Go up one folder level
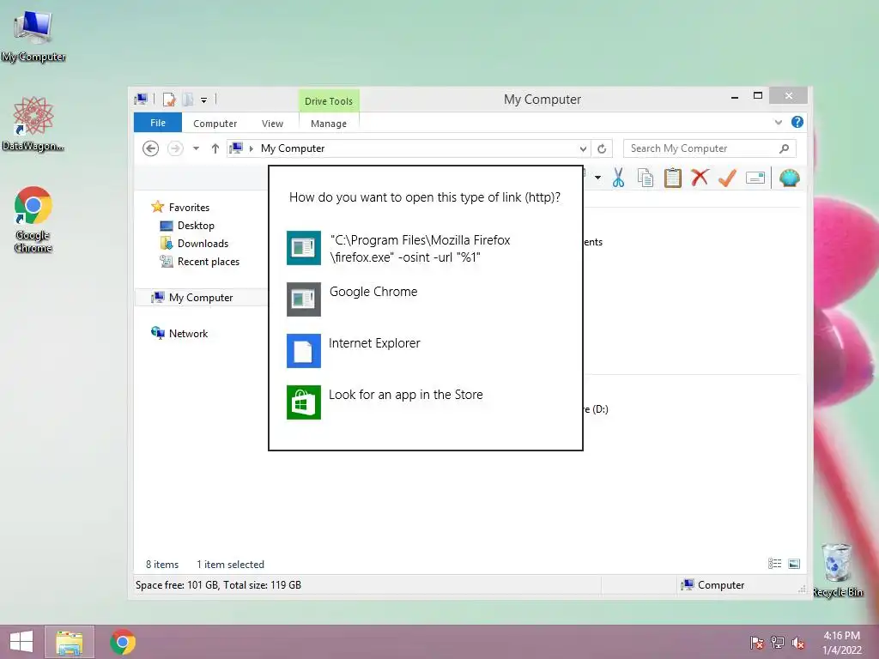 tap(215, 148)
